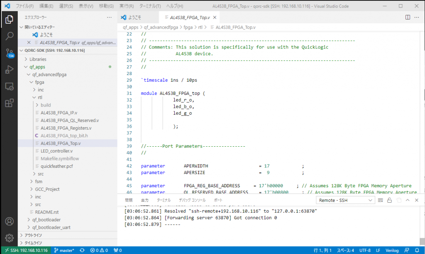The height and width of the screenshot is (254, 425).
Task: Clear the Output panel contents
Action: (x=380, y=200)
